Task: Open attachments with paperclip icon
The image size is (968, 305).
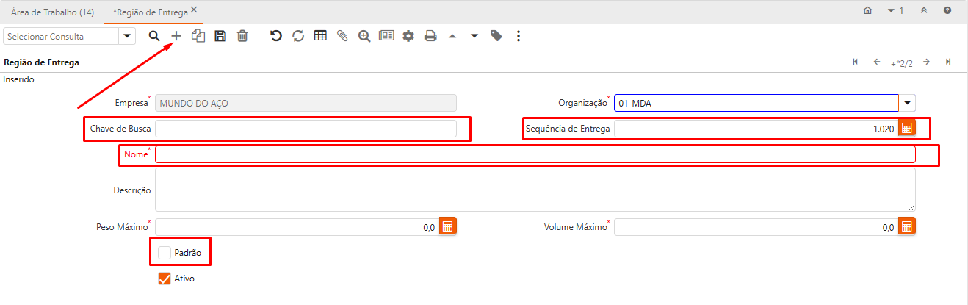Action: pyautogui.click(x=342, y=36)
